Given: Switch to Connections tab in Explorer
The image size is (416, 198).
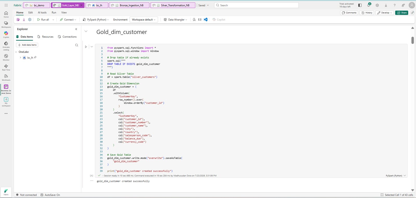Looking at the screenshot, I should tap(67, 37).
